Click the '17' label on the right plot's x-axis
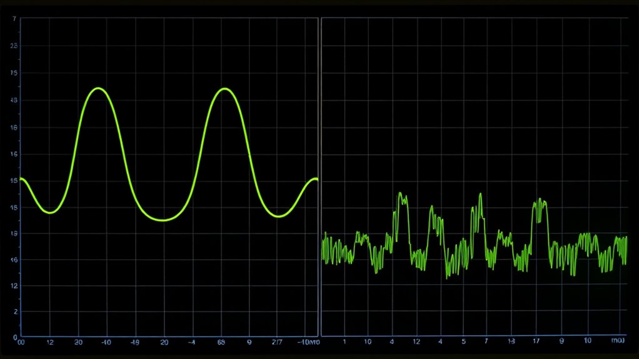 (536, 341)
